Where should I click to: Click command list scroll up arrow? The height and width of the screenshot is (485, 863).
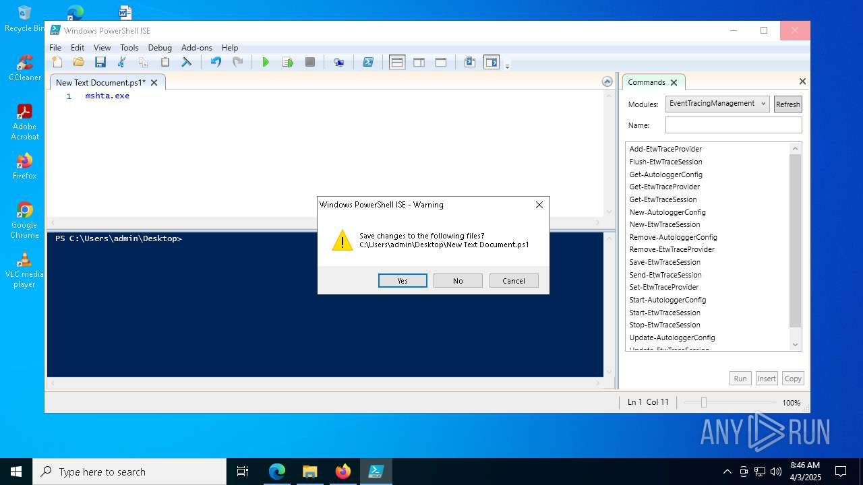[795, 148]
